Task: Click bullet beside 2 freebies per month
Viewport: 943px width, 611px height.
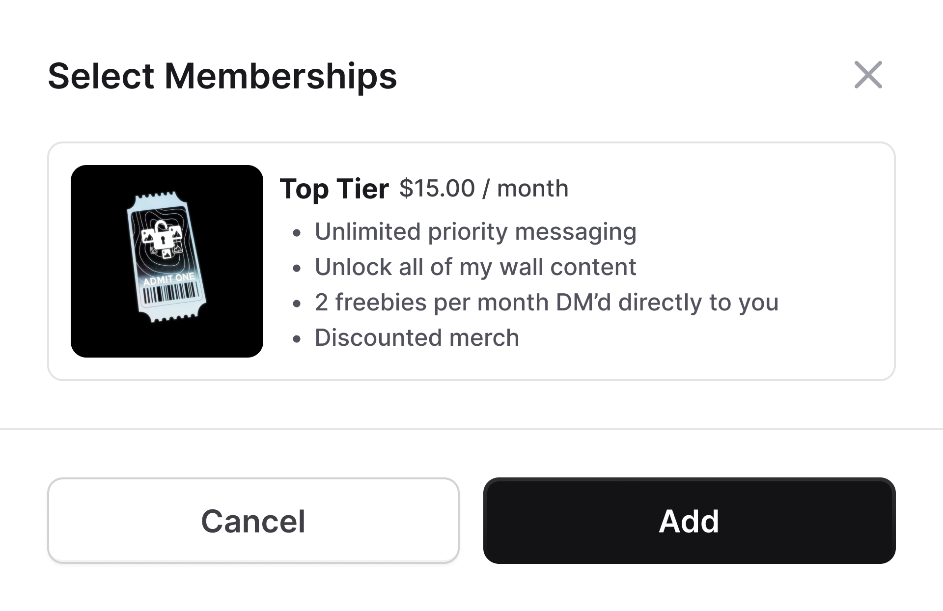Action: tap(296, 304)
